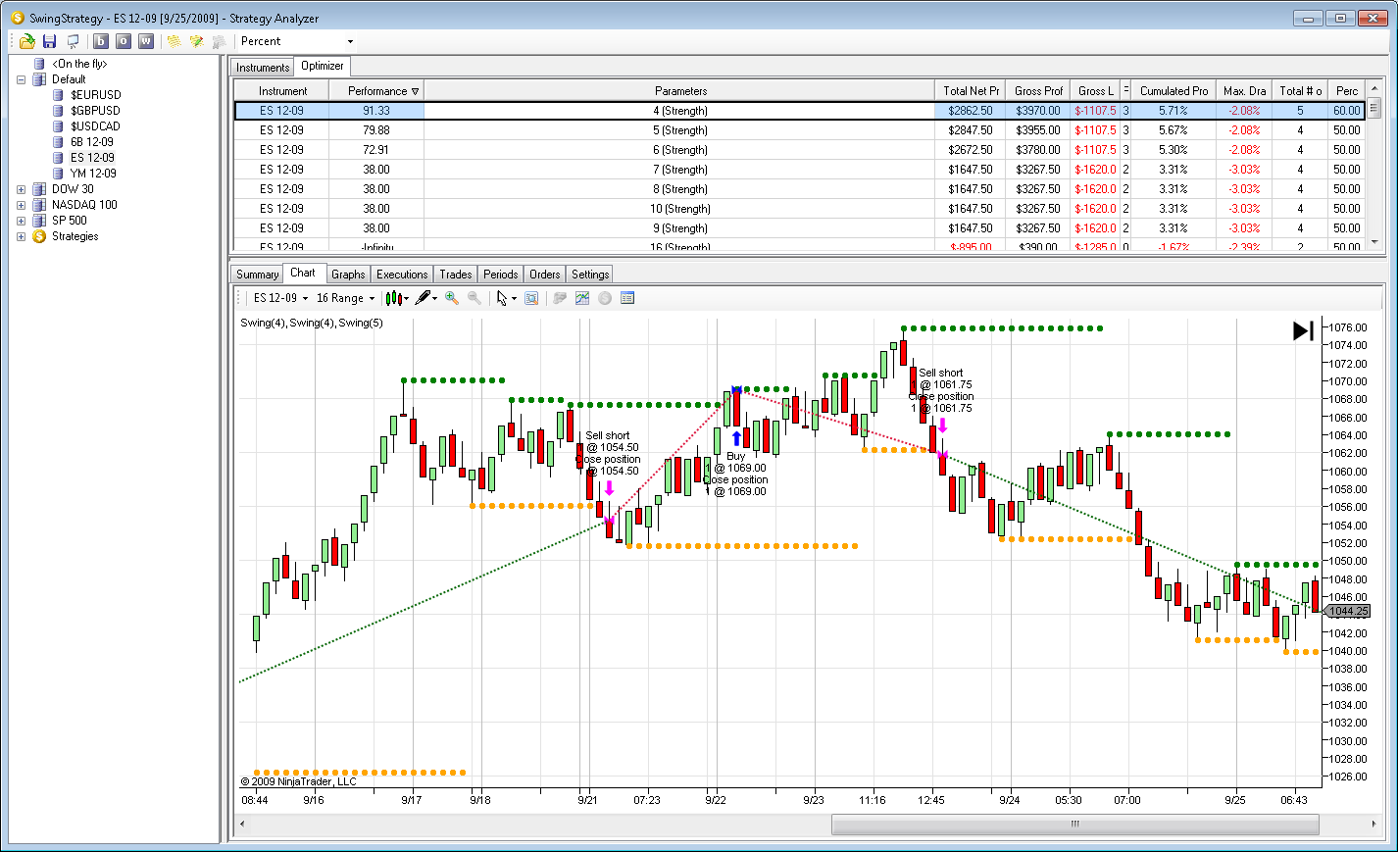1398x852 pixels.
Task: Click the yellow note with pencil icon
Action: click(196, 41)
